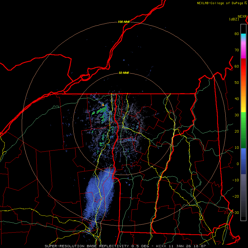Viewport: 248px width, 248px height.
Task: Click the green band of the reflectivity color bar
Action: (x=243, y=130)
